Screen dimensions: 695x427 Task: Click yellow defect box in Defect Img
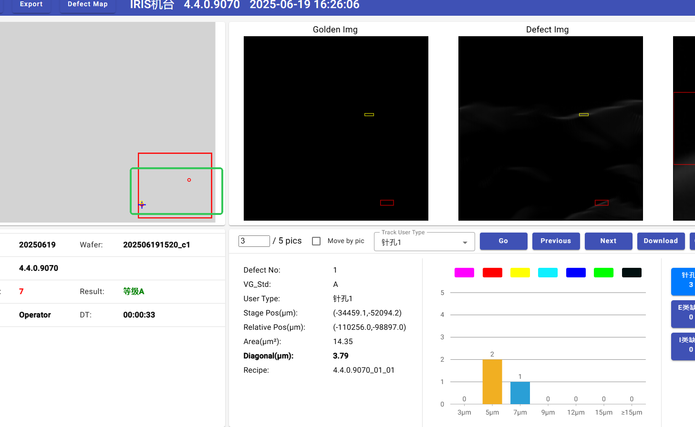click(584, 114)
